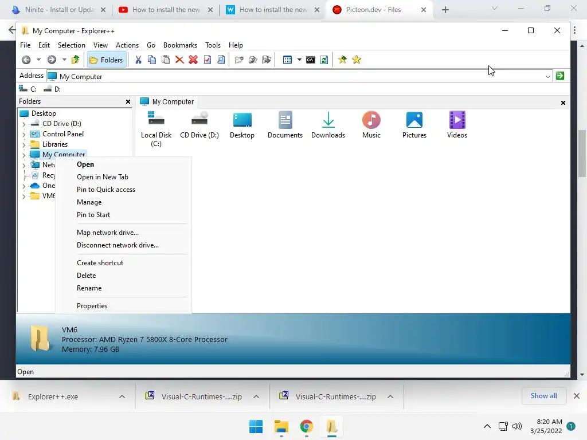587x440 pixels.
Task: Select the Videos folder icon
Action: pyautogui.click(x=457, y=125)
